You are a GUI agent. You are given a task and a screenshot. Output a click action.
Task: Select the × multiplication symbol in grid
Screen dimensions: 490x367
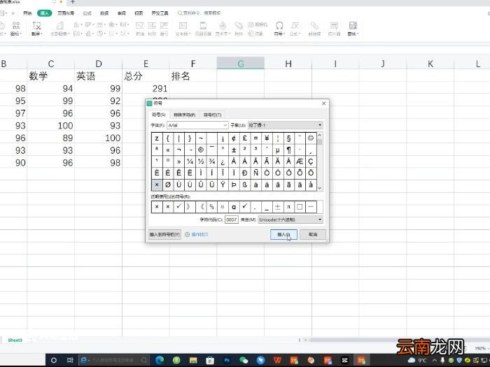coord(157,185)
